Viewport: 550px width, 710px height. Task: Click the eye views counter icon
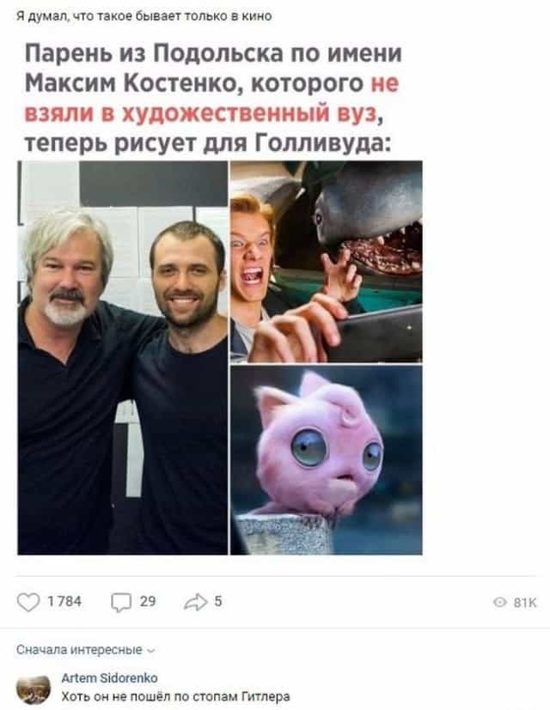(499, 602)
